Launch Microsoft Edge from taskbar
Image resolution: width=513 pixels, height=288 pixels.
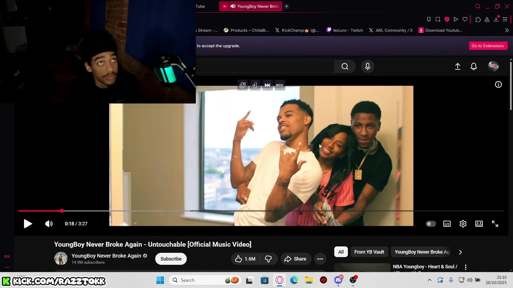click(294, 280)
